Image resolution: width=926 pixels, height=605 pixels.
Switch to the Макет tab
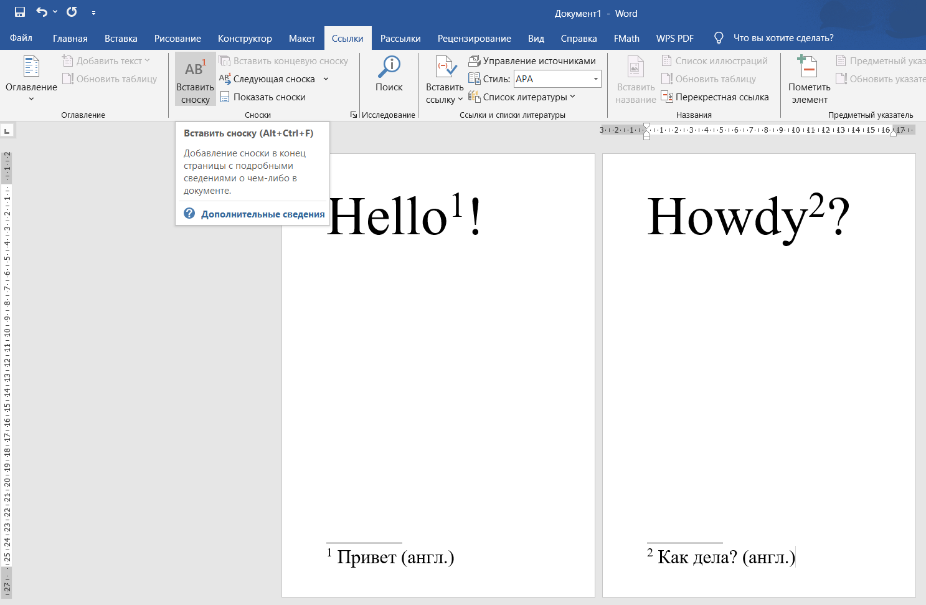coord(302,38)
